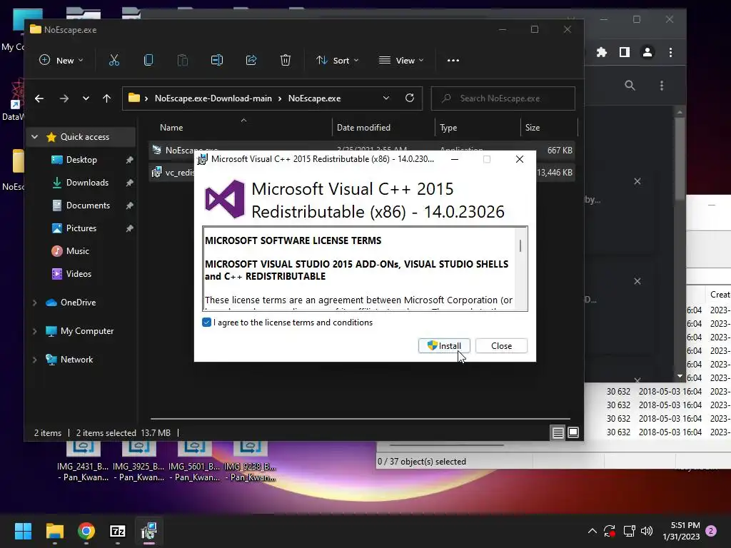Click the Paste icon in File Explorer toolbar
This screenshot has height=548, width=731.
click(183, 60)
